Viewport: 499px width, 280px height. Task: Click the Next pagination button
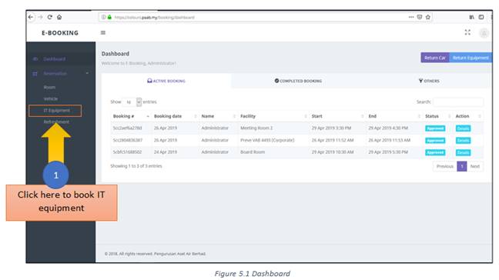(475, 166)
